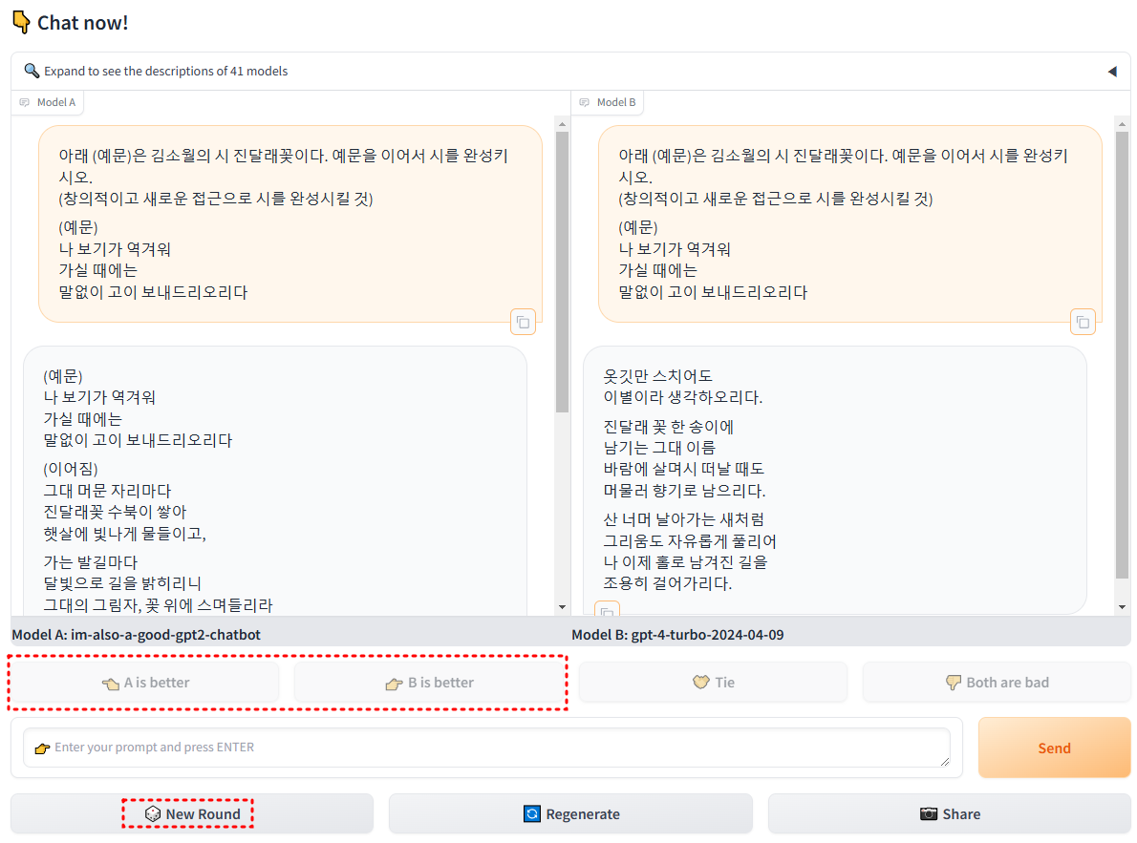Viewport: 1137px width, 843px height.
Task: Copy the Model A user prompt
Action: pyautogui.click(x=523, y=323)
